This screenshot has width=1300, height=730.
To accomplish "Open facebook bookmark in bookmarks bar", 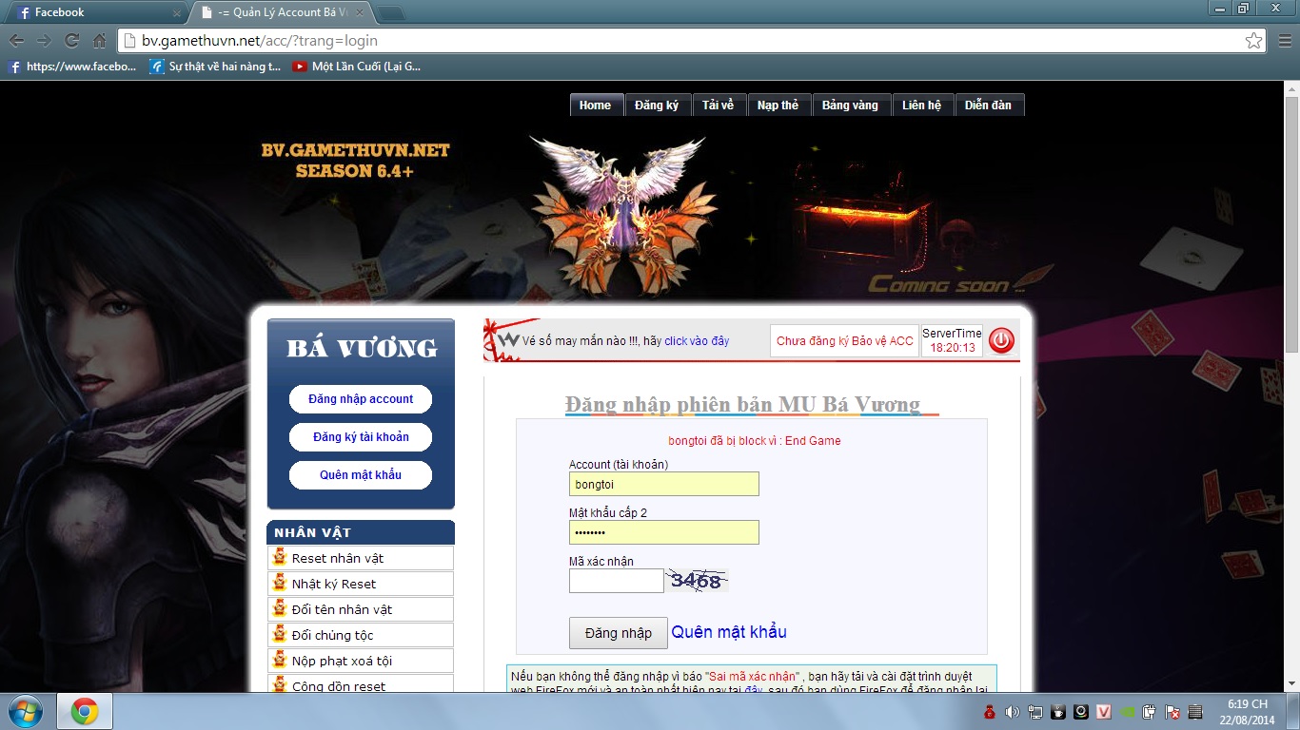I will 72,67.
